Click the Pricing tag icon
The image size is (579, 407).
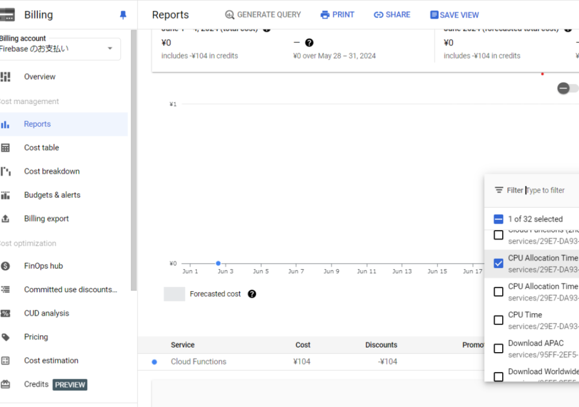point(6,337)
